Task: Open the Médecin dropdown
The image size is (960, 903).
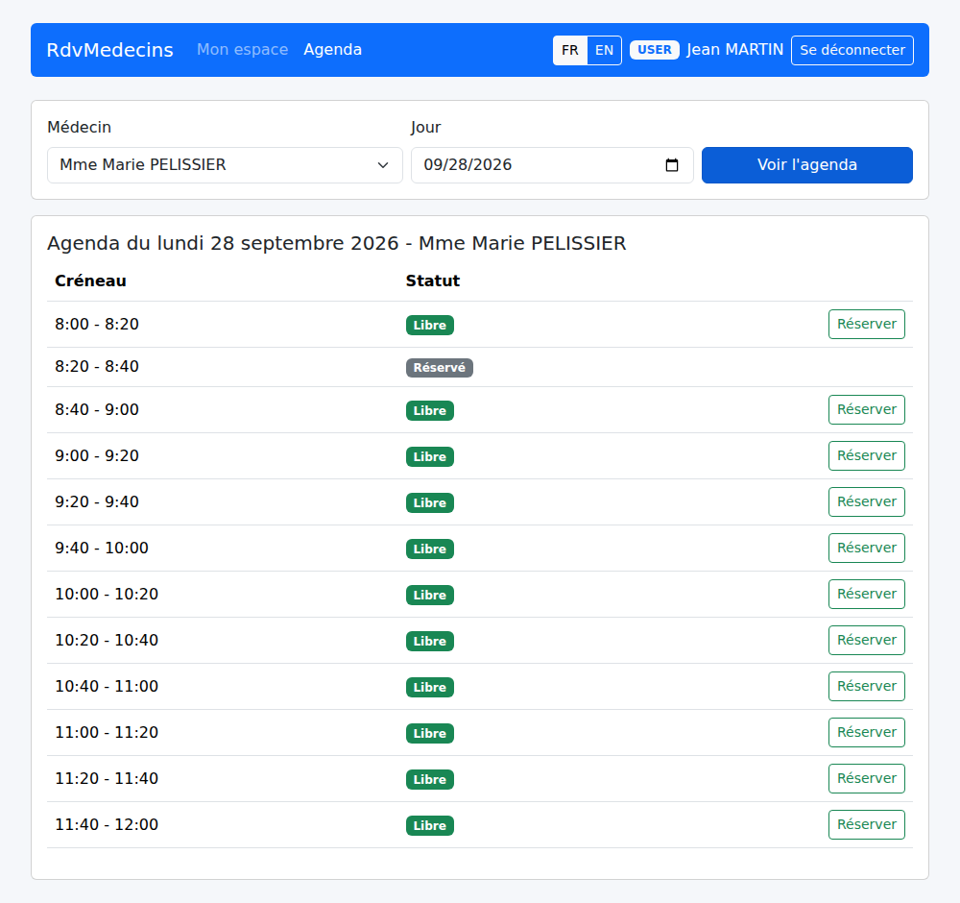Action: pyautogui.click(x=225, y=165)
